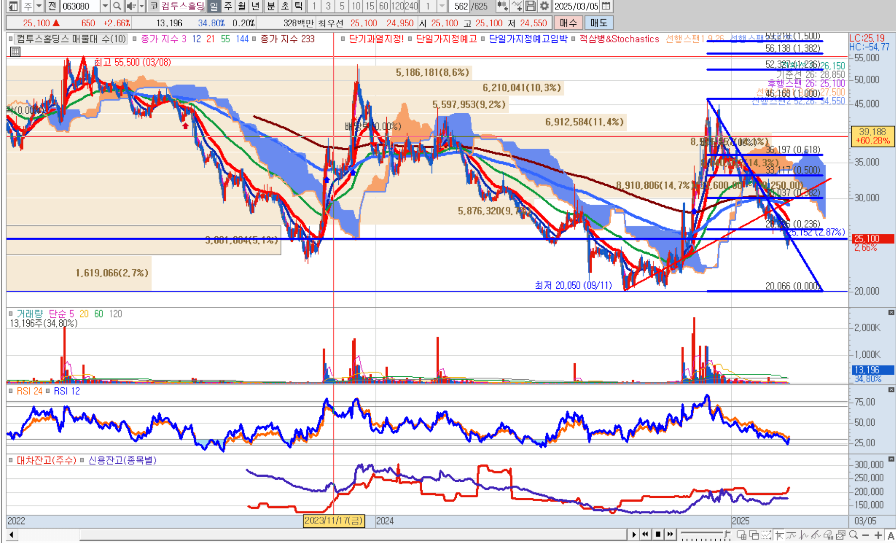
Task: Select the 분 minute chart period
Action: (271, 6)
